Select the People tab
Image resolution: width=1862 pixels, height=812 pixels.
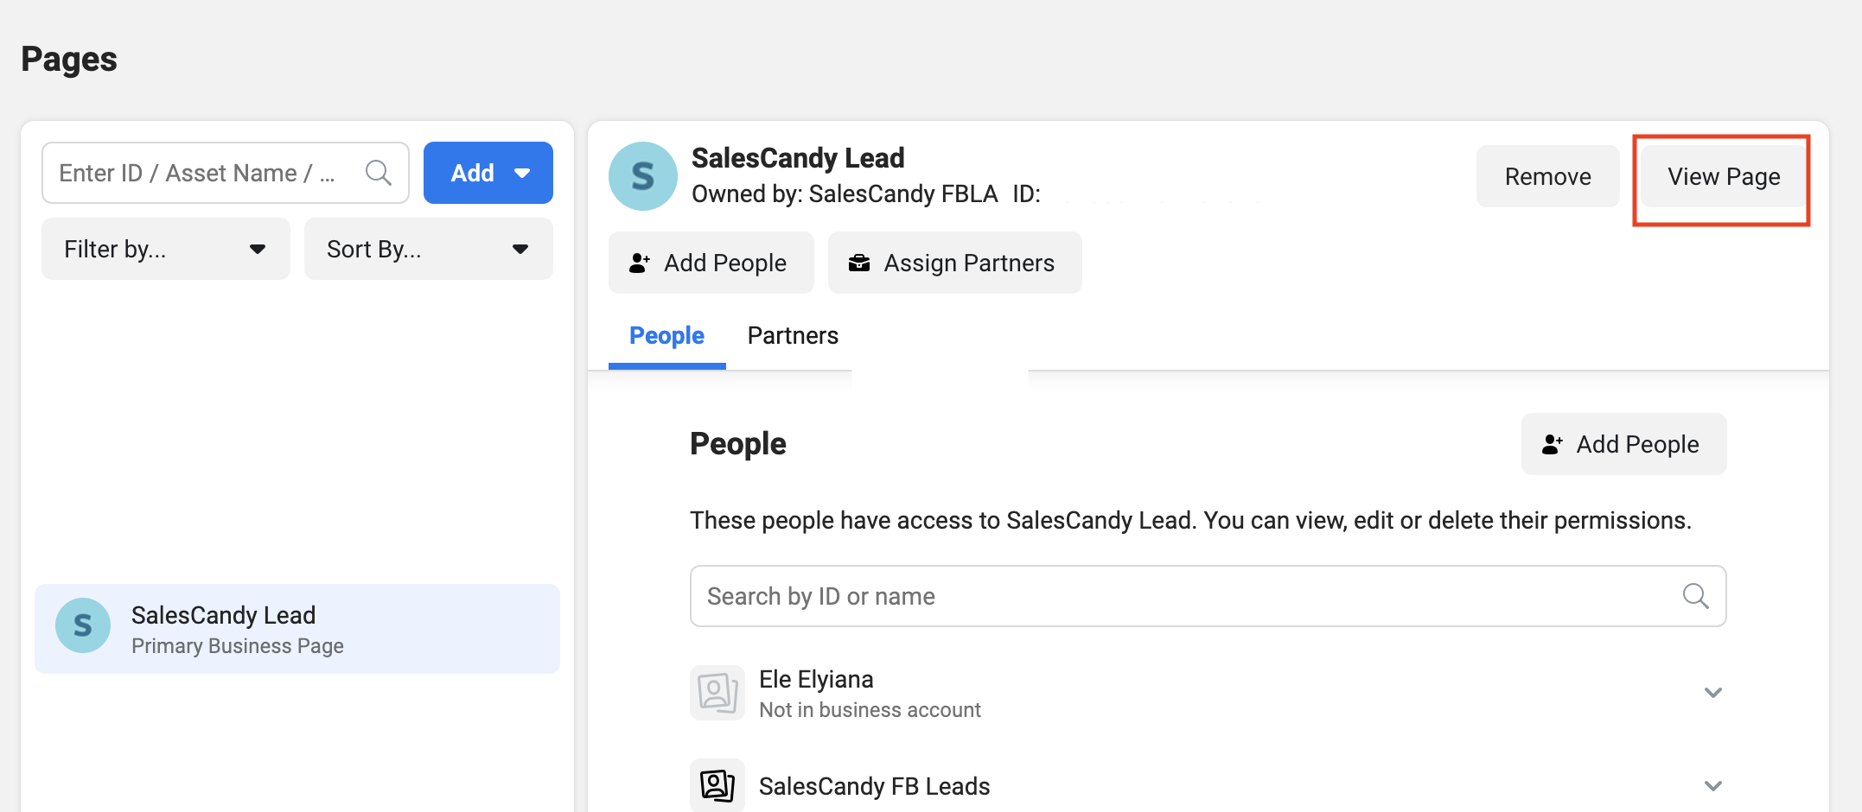click(x=666, y=335)
